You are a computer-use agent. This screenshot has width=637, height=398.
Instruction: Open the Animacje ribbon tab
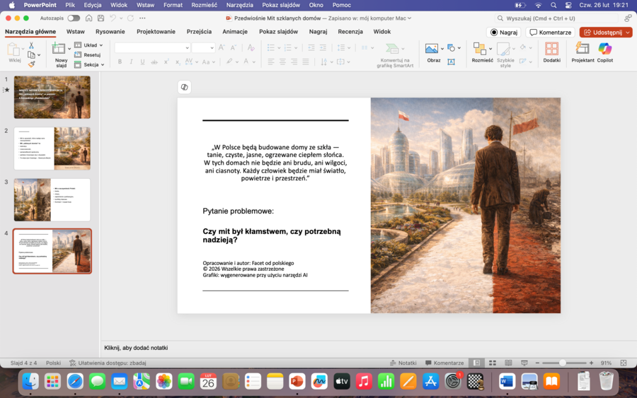[x=234, y=32]
